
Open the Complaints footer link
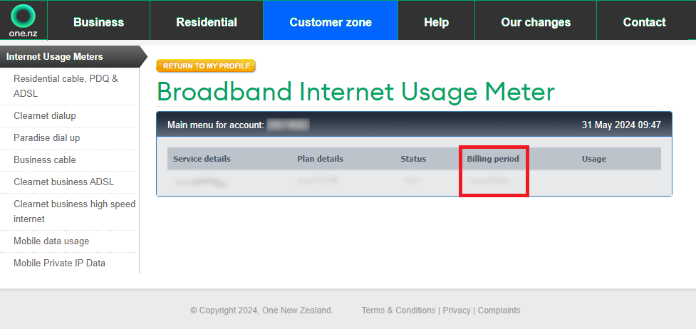(x=499, y=310)
